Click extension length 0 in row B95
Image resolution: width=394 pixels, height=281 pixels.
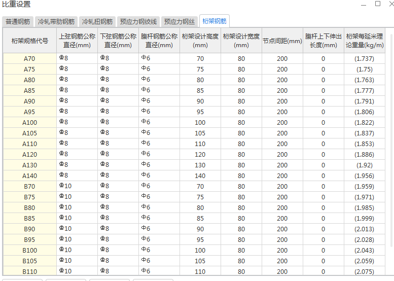point(324,239)
